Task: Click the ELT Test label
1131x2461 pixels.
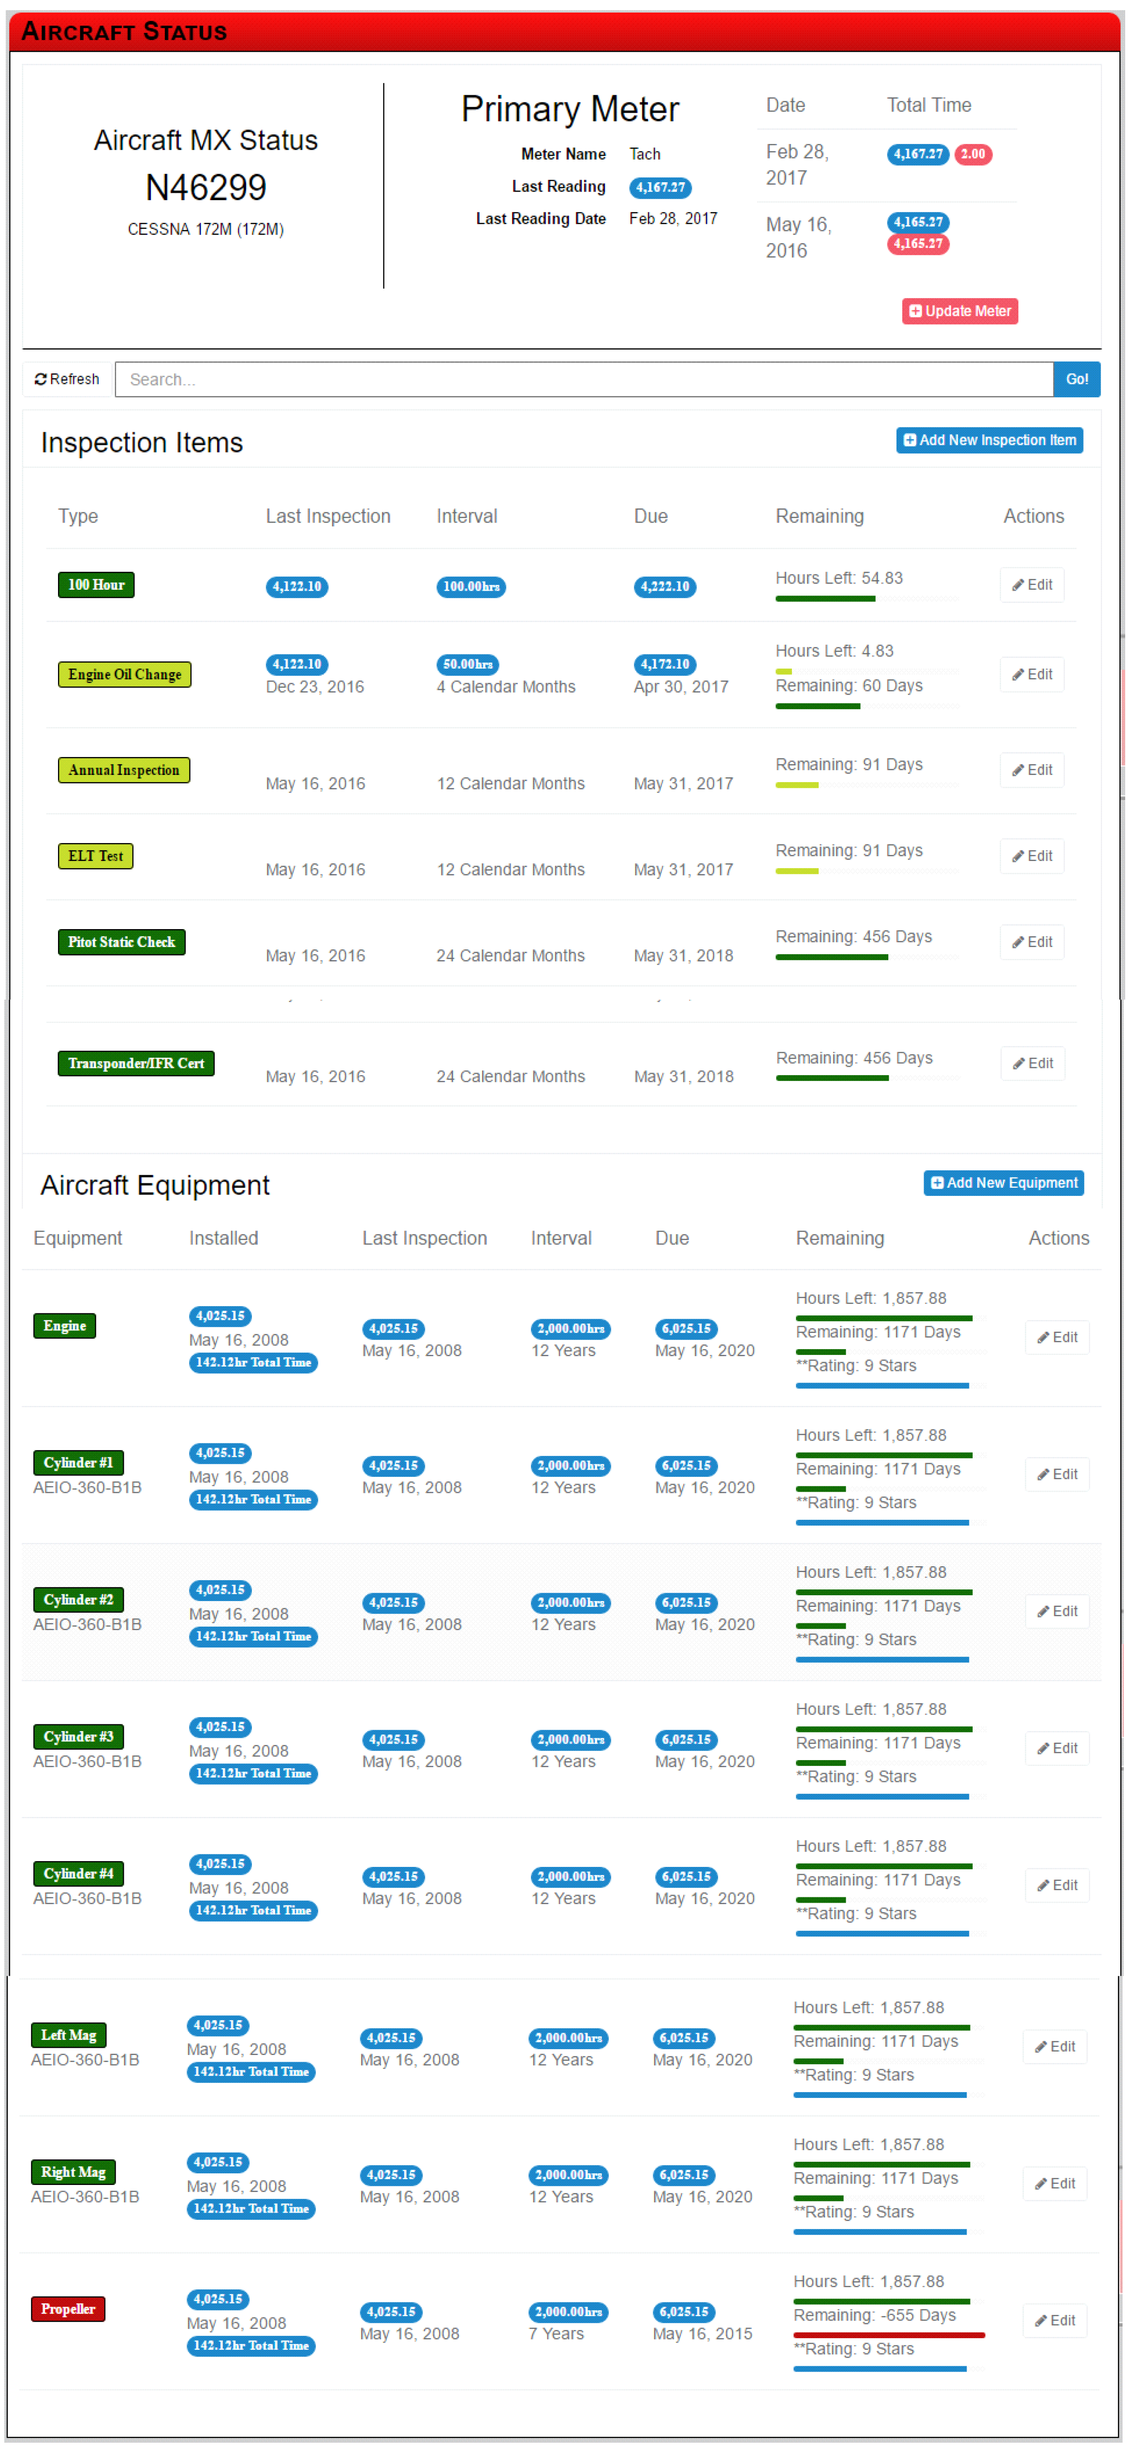Action: click(x=95, y=856)
